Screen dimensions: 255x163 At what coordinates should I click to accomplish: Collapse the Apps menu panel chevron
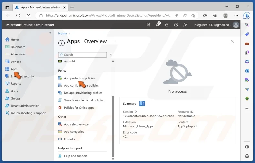click(x=111, y=55)
